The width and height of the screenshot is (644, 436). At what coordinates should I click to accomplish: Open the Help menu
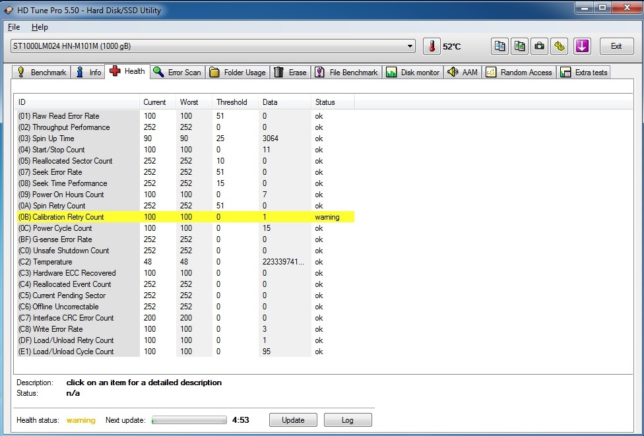[40, 27]
